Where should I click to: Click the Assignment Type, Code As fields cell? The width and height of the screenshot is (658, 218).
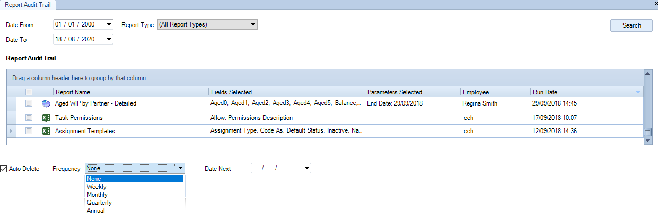287,131
